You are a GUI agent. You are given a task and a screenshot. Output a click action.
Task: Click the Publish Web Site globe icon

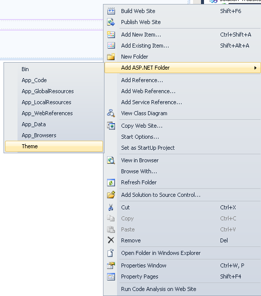click(111, 22)
